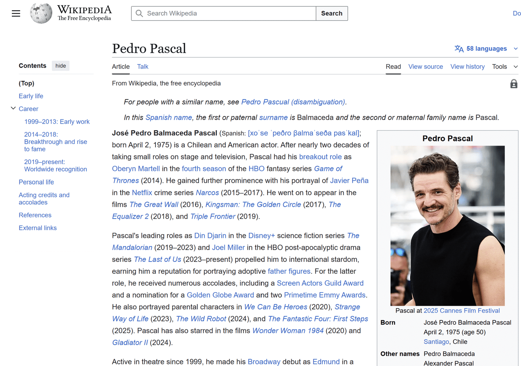The width and height of the screenshot is (521, 366).
Task: Follow the 2025 Cannes Film Festival link
Action: point(461,311)
